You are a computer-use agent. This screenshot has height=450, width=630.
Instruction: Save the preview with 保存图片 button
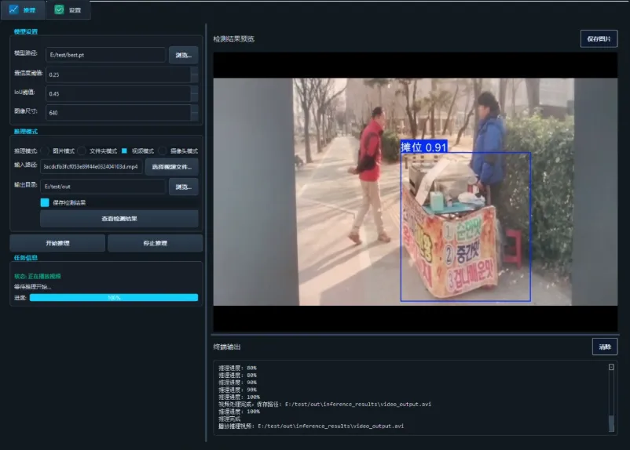click(599, 39)
